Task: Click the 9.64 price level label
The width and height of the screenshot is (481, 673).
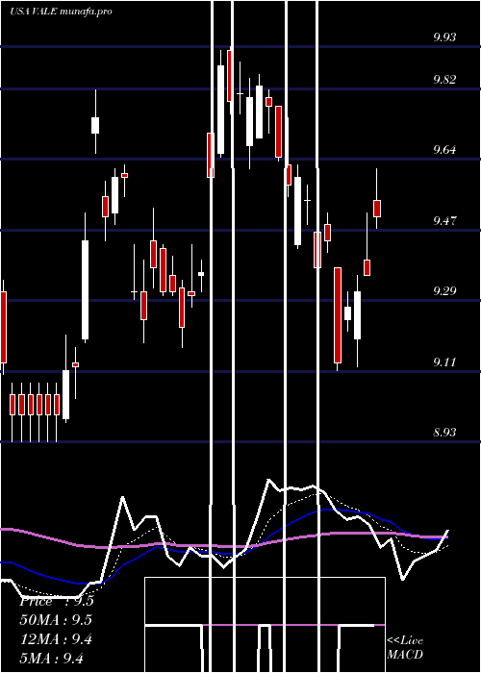Action: 444,150
